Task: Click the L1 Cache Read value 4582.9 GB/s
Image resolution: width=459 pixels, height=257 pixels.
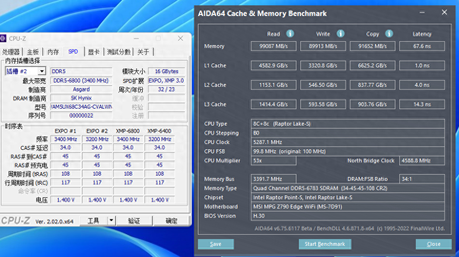Action: 273,65
